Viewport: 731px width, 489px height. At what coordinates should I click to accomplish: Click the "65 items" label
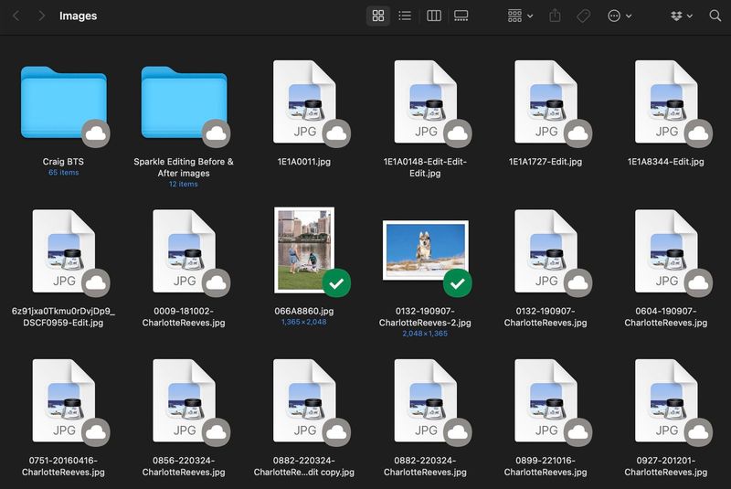click(x=63, y=173)
